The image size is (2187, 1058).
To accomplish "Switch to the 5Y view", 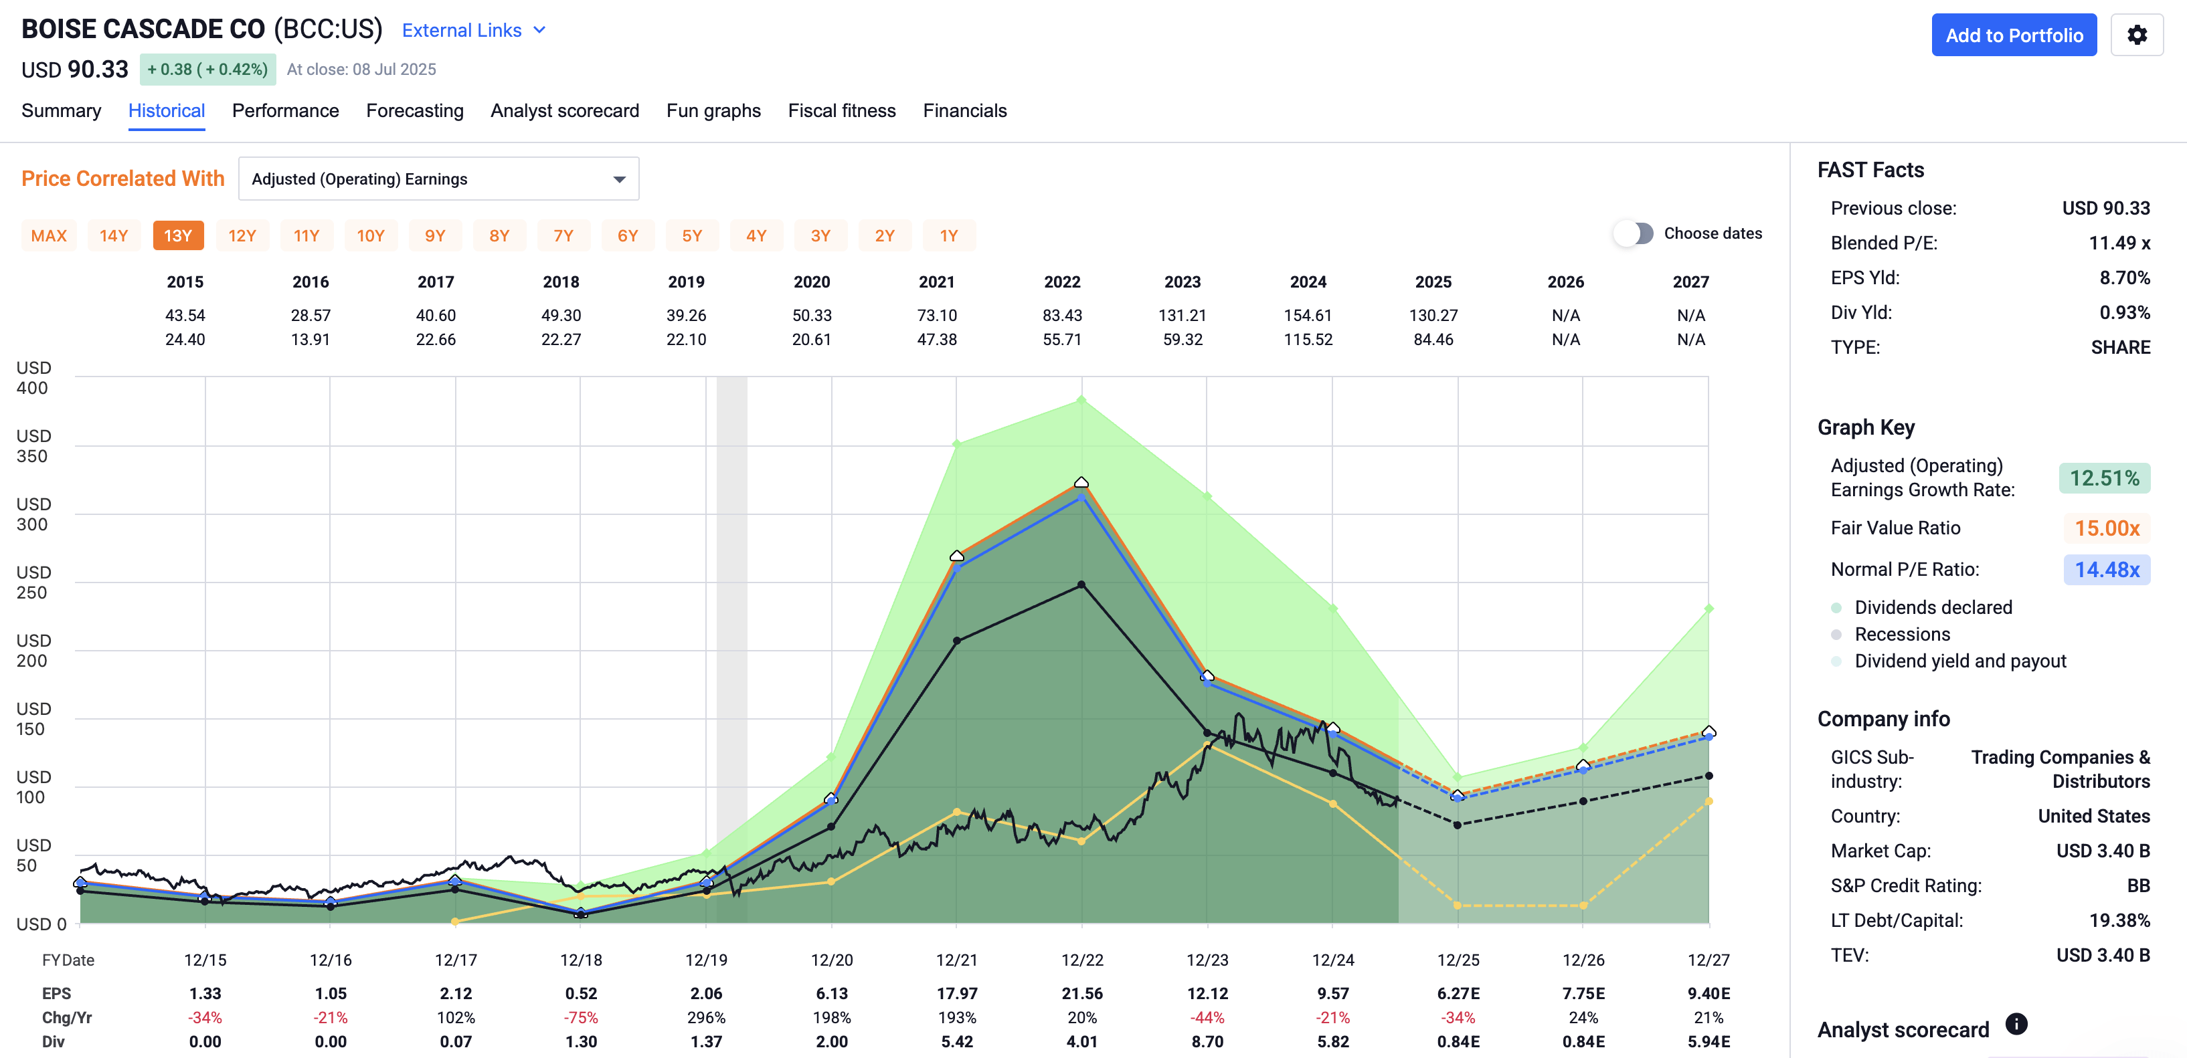I will tap(692, 235).
